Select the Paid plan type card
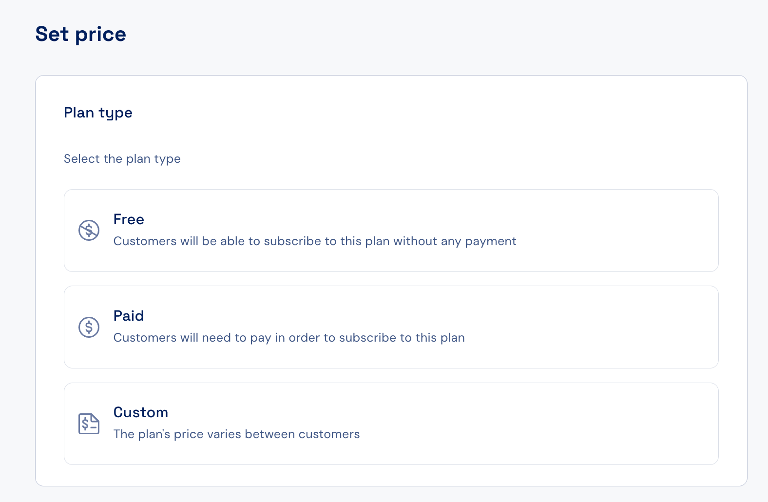Screen dimensions: 768x502 click(391, 327)
